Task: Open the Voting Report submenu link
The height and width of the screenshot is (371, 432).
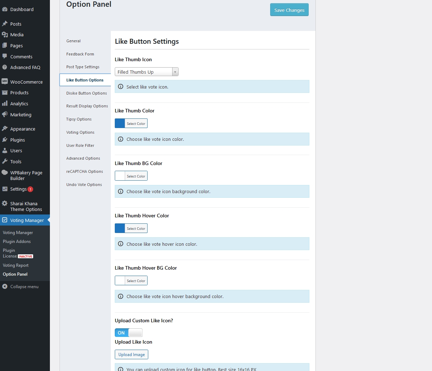Action: 16,265
